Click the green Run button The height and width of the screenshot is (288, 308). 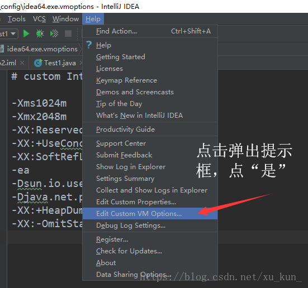(26, 33)
